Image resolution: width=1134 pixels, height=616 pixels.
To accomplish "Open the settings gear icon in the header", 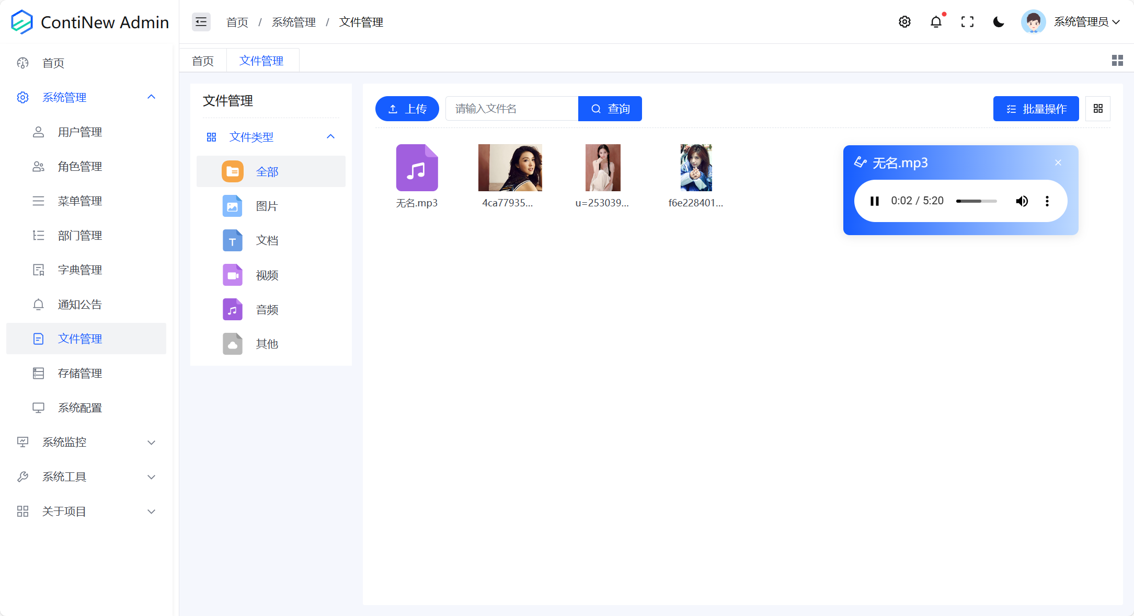I will 905,22.
